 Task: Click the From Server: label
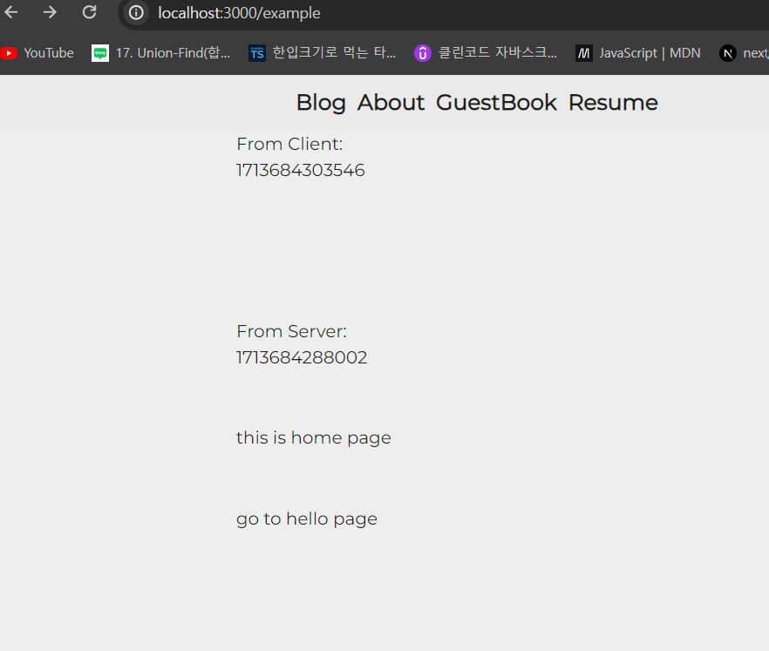(x=291, y=332)
